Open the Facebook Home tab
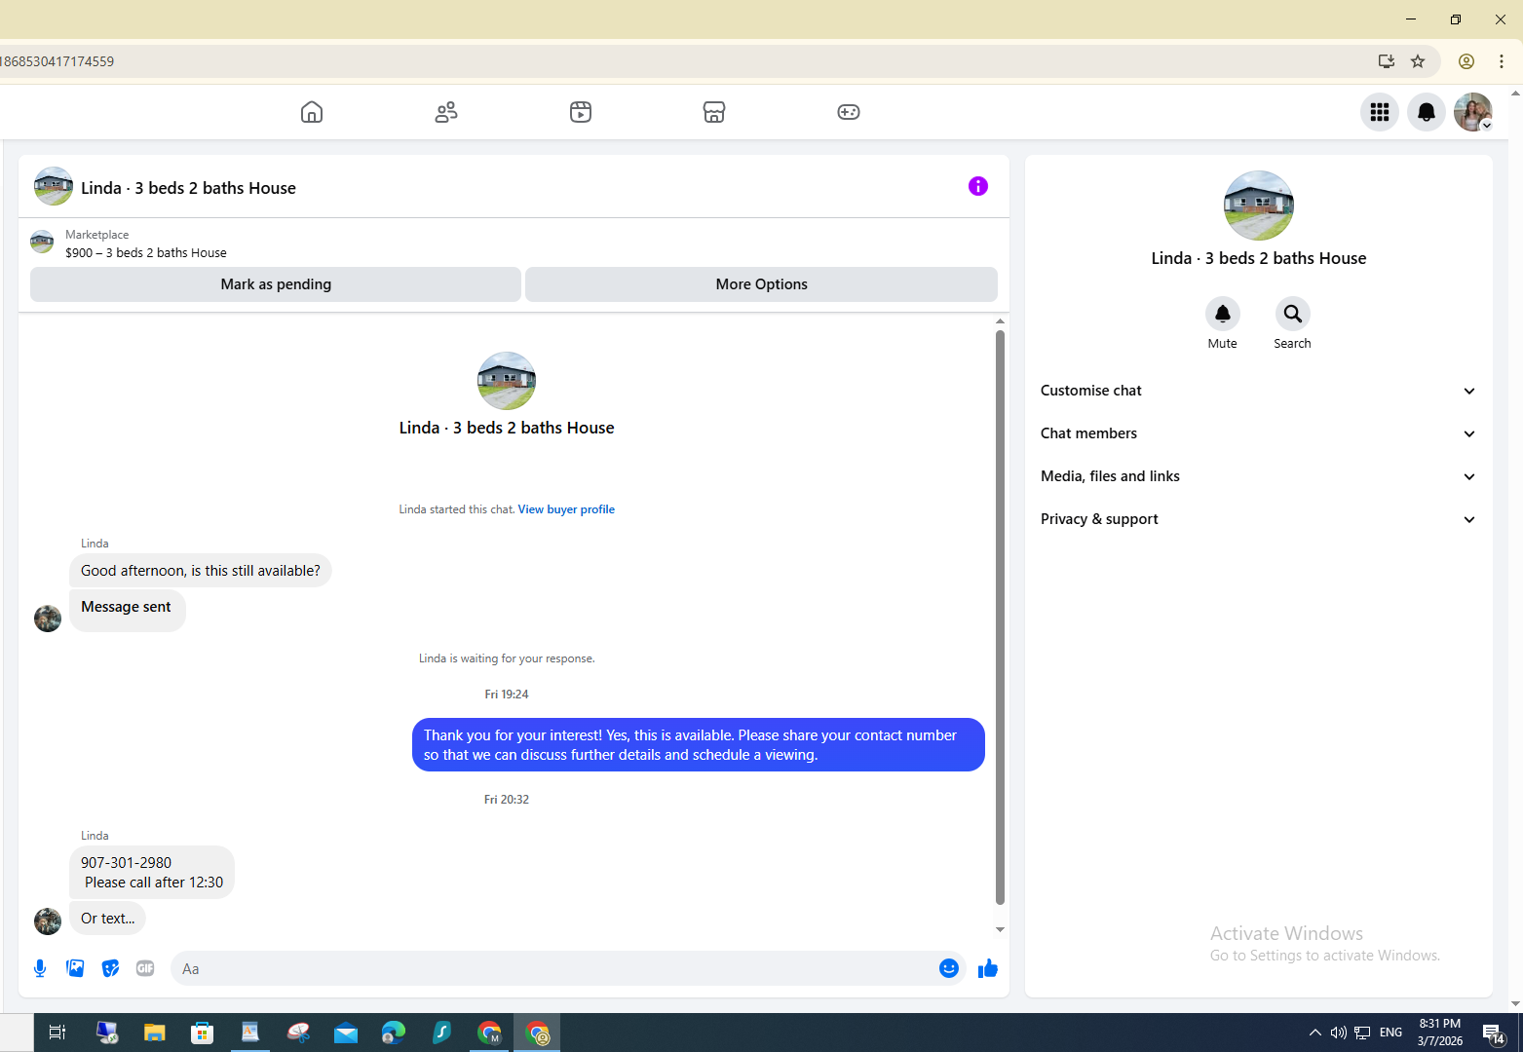This screenshot has height=1052, width=1523. tap(312, 112)
